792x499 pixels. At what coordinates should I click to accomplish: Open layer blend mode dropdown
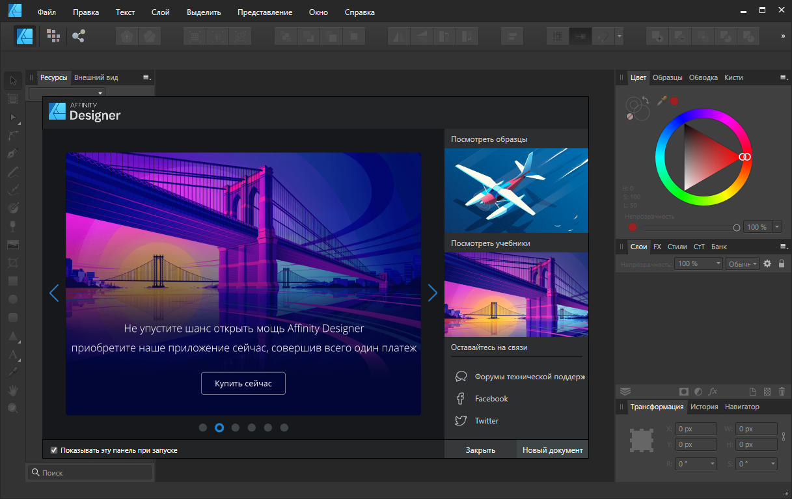[x=742, y=263]
